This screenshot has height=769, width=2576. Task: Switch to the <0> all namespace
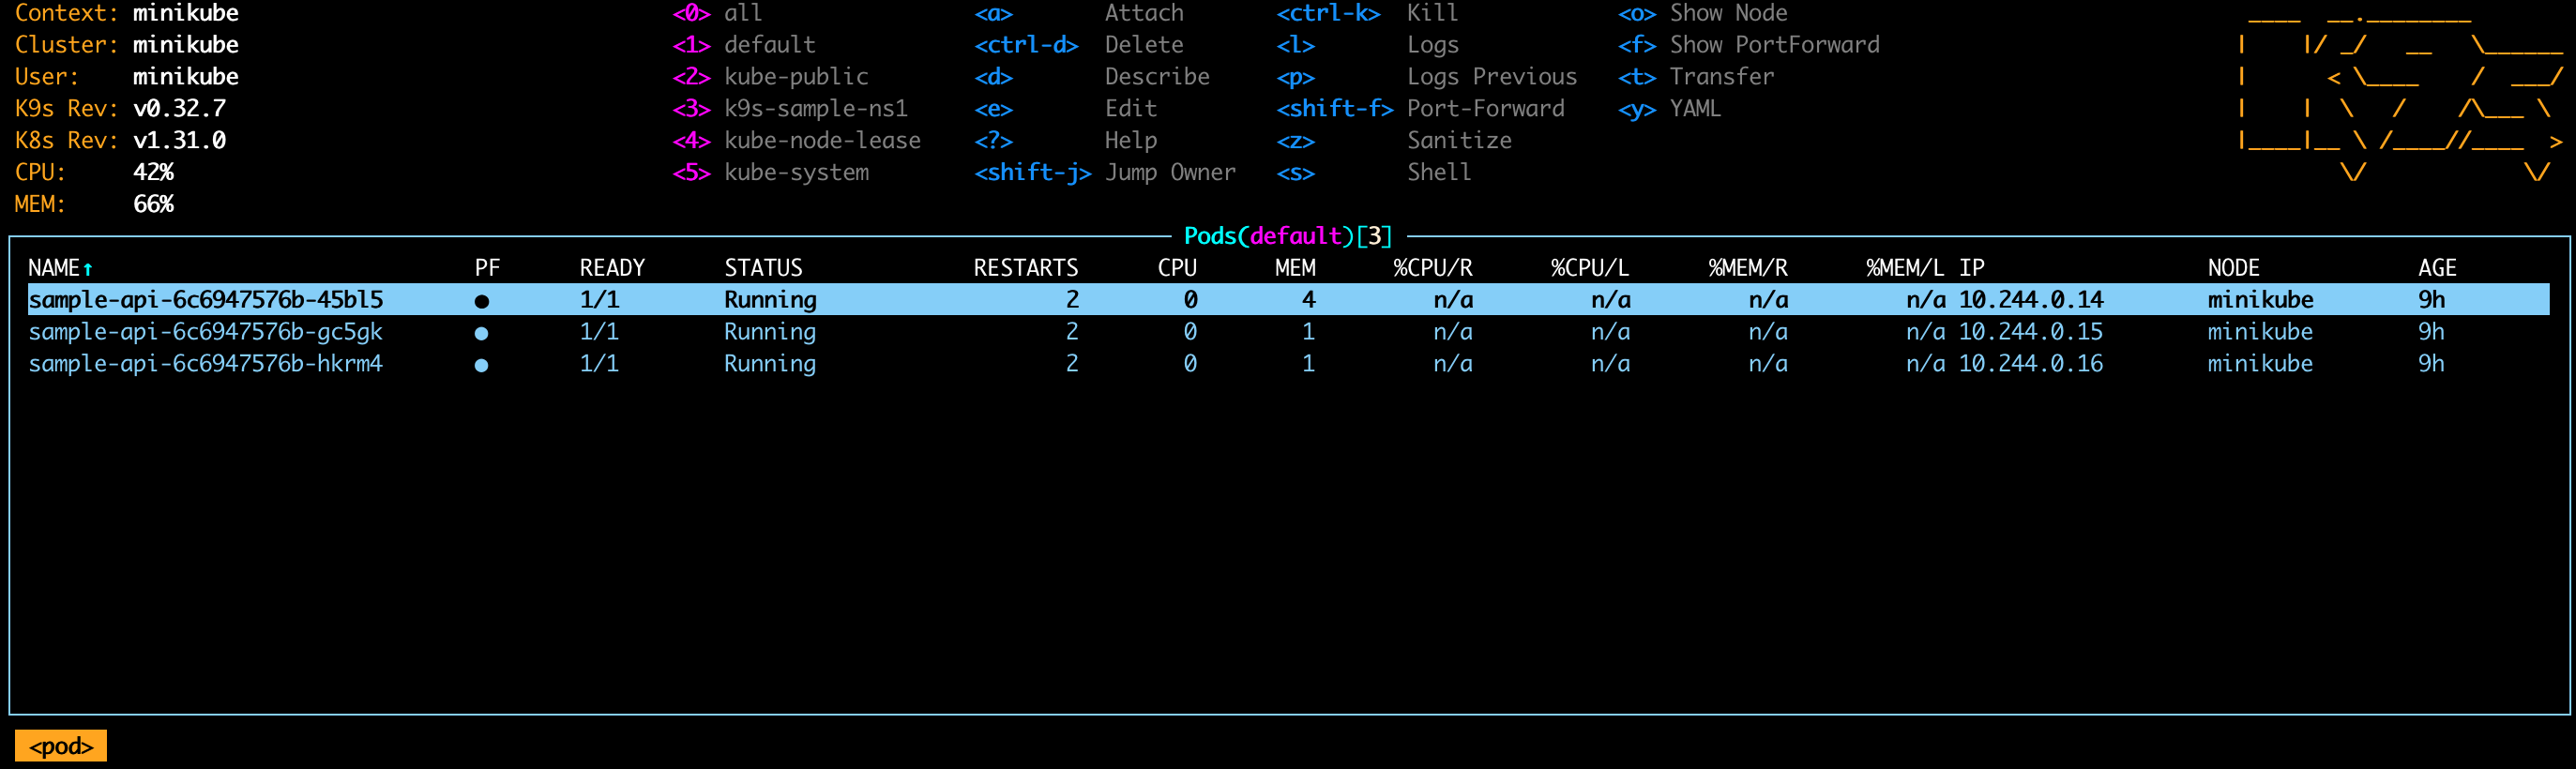717,13
